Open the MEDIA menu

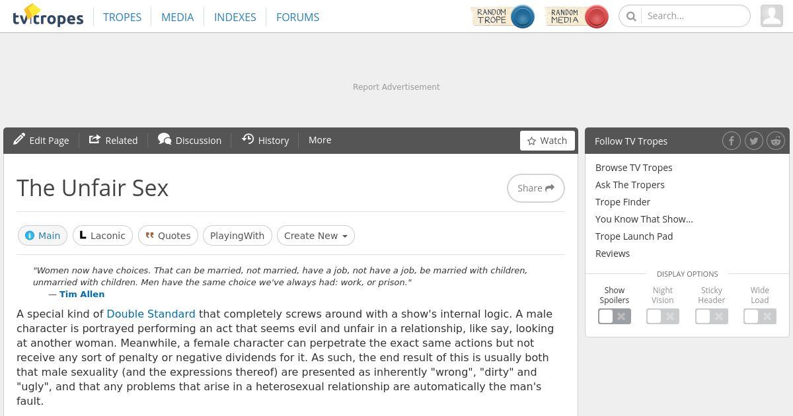pos(178,17)
